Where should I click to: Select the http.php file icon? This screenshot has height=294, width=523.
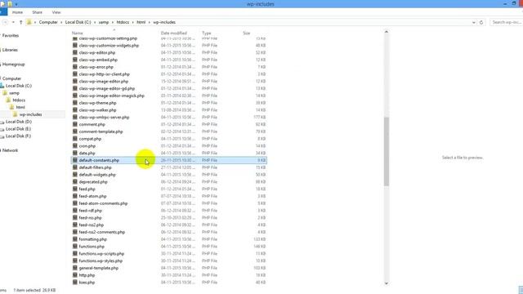pyautogui.click(x=75, y=275)
